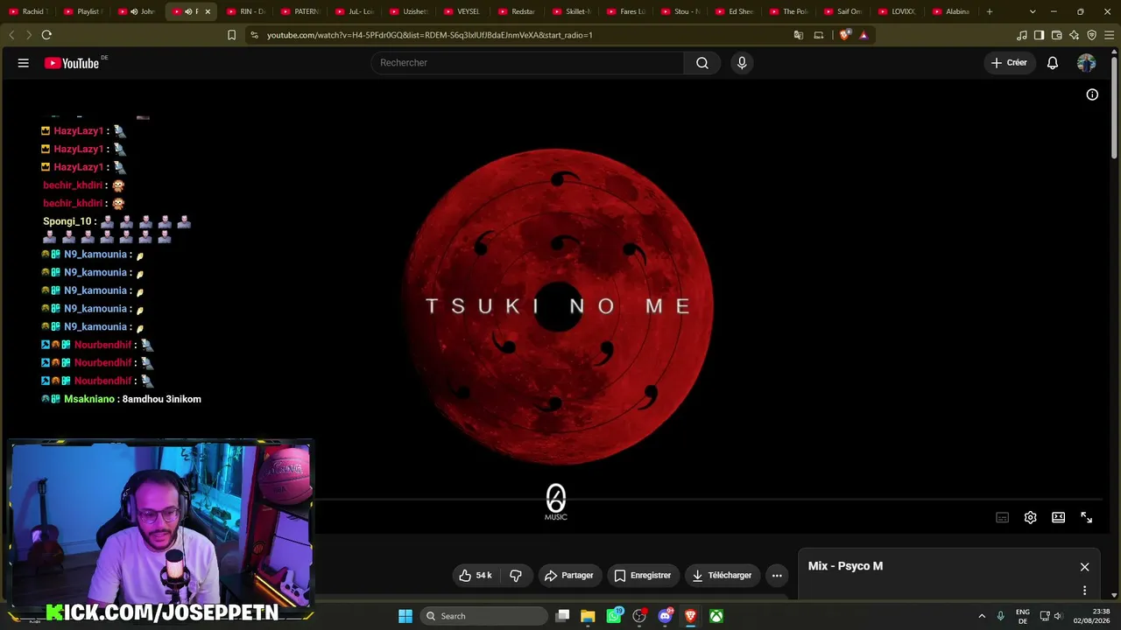Open YouTube notifications bell

tap(1053, 63)
